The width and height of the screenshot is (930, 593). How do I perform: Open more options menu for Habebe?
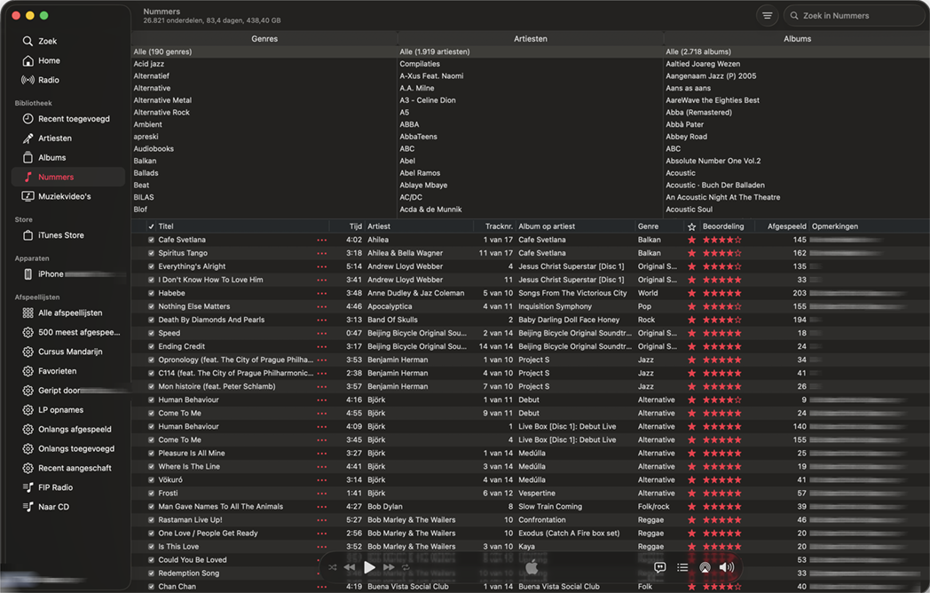[x=322, y=294]
